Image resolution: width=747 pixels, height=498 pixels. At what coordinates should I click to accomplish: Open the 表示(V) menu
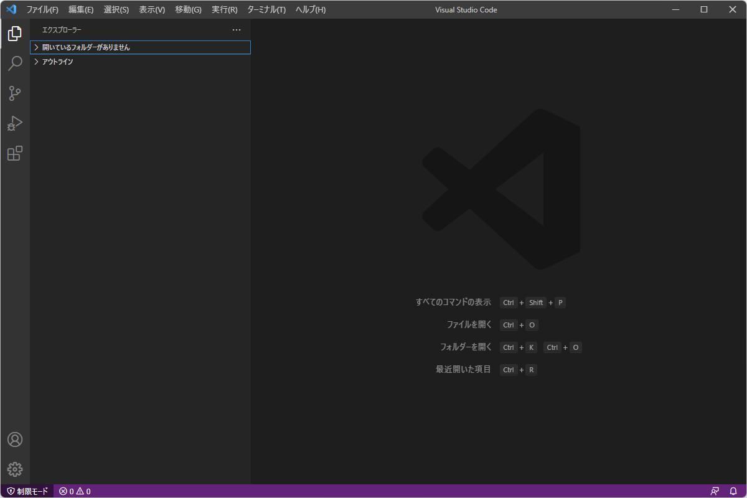click(152, 9)
